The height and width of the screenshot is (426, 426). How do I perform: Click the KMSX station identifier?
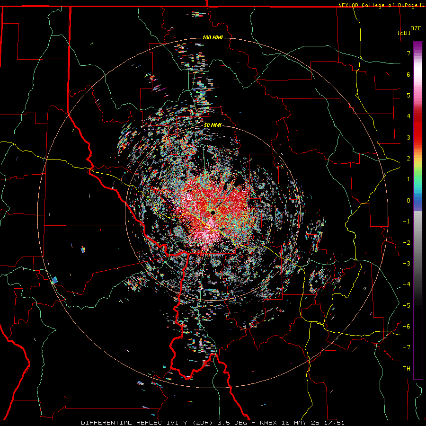(269, 423)
